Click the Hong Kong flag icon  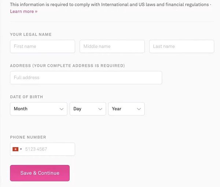(15, 149)
